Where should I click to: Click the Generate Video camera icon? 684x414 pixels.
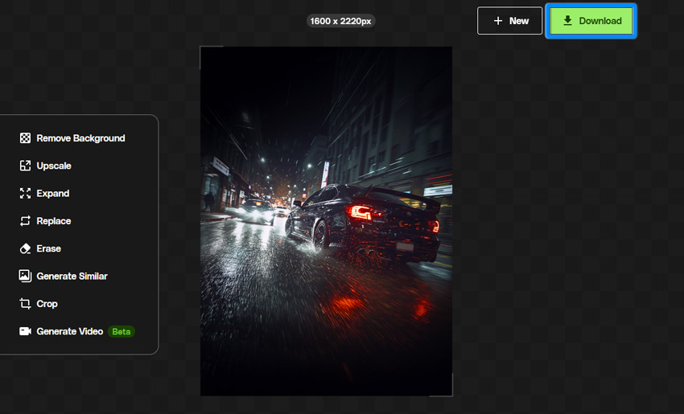coord(25,331)
